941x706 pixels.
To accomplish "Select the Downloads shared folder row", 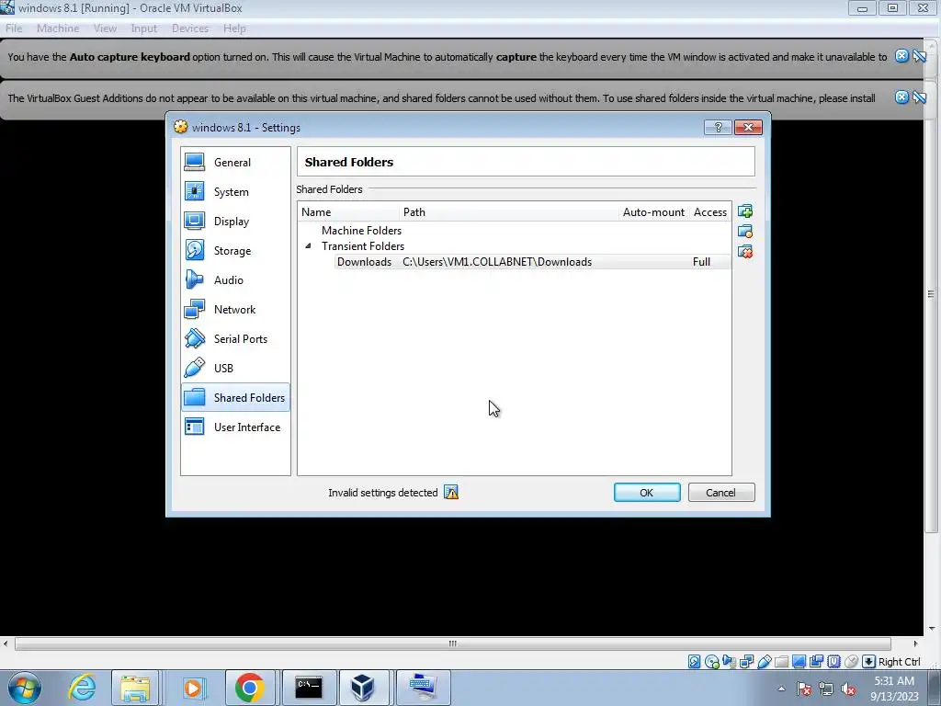I will [x=532, y=262].
